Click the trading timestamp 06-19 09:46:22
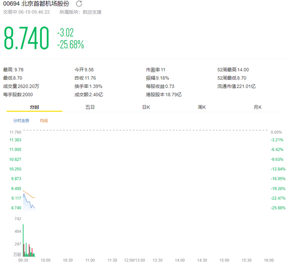 [x=34, y=12]
